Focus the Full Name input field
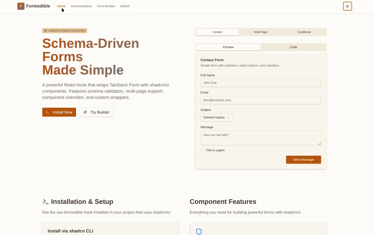Viewport: 374px width, 235px height. click(261, 83)
